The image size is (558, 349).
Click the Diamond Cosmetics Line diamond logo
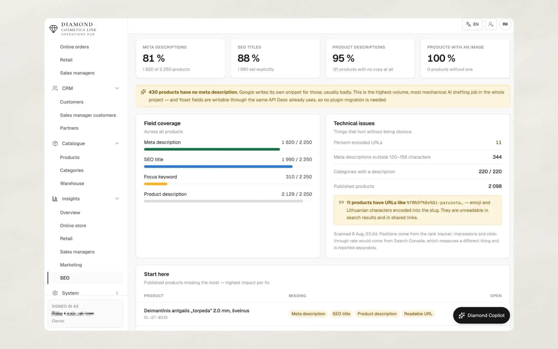[x=53, y=29]
